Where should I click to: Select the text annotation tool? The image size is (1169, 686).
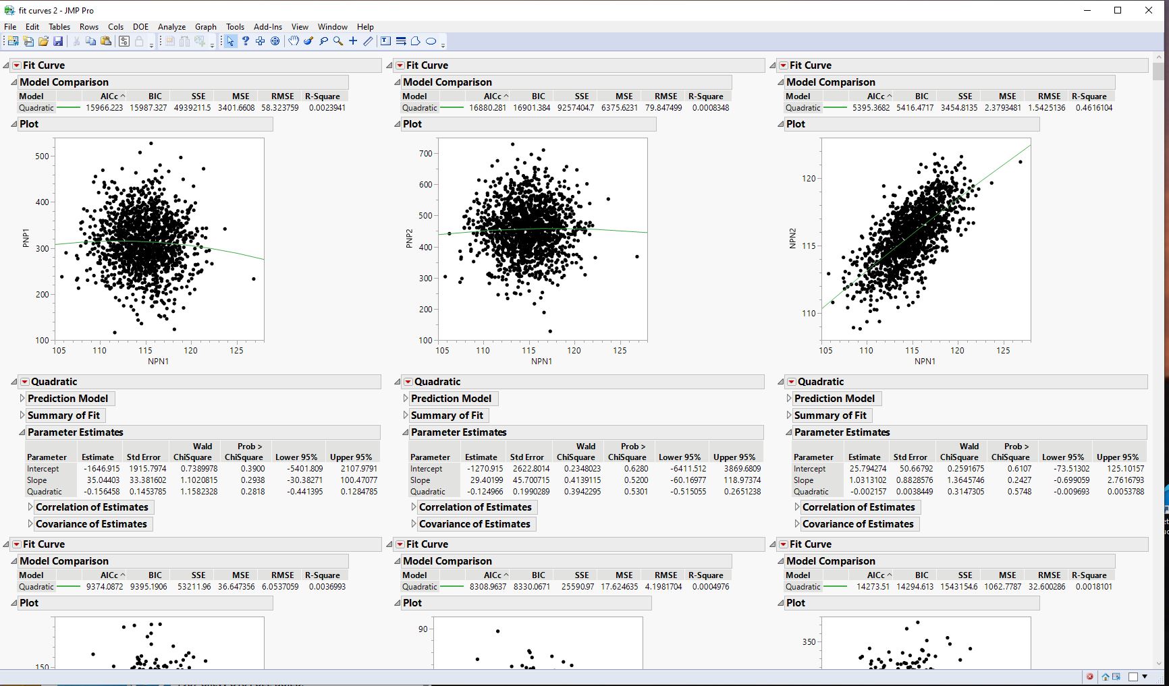[x=385, y=42]
